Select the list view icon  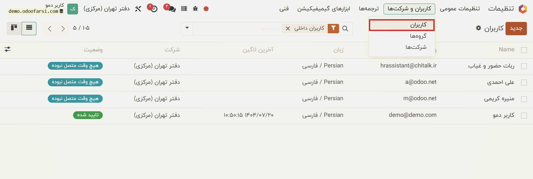(29, 28)
